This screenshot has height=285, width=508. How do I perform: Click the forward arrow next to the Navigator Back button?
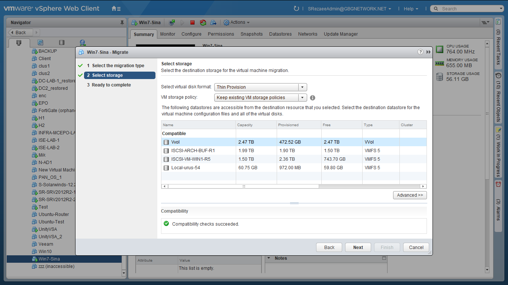(x=36, y=32)
